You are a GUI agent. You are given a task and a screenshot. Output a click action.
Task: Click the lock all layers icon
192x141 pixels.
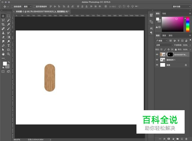176,49
